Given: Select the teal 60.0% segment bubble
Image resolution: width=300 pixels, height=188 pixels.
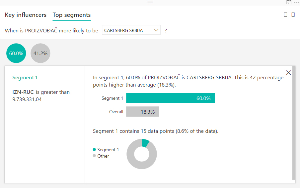Looking at the screenshot, I should [16, 53].
